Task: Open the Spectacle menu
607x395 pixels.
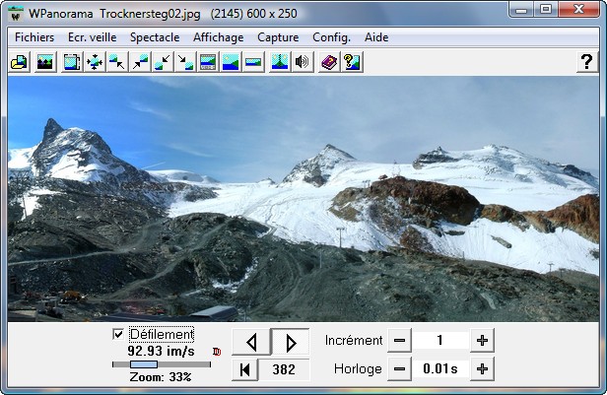Action: (x=155, y=37)
